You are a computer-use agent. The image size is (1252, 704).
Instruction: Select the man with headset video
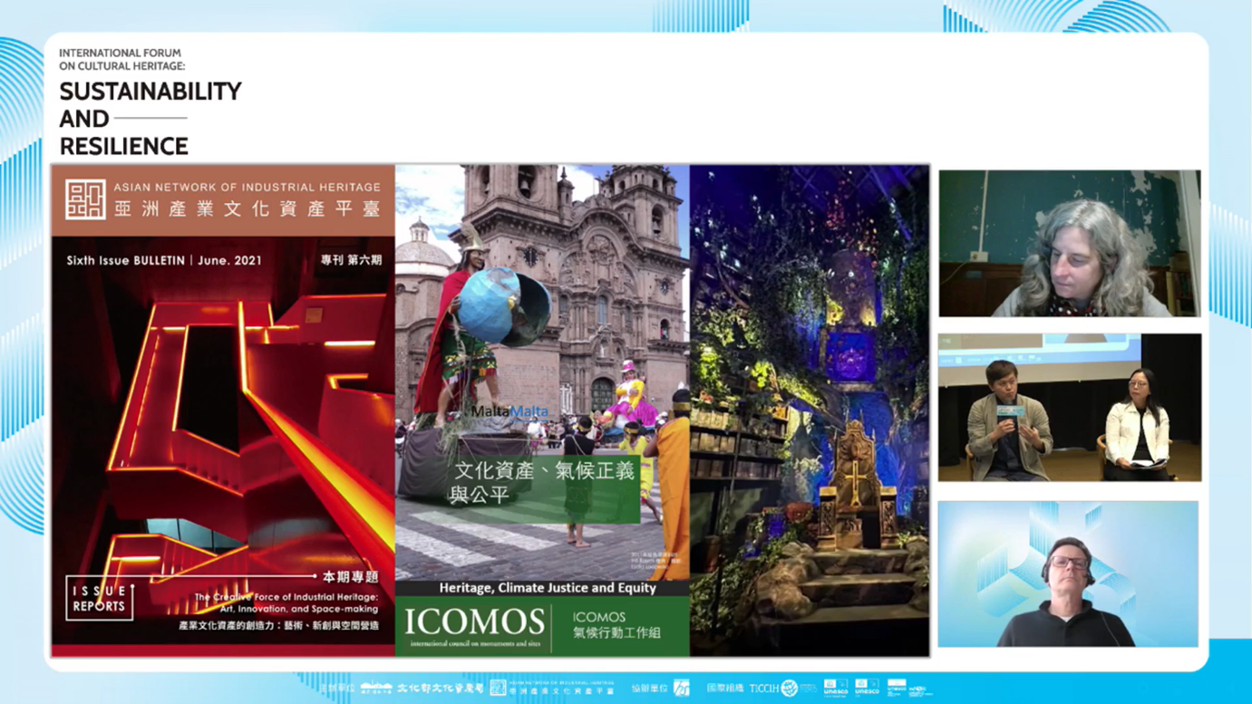[1068, 574]
